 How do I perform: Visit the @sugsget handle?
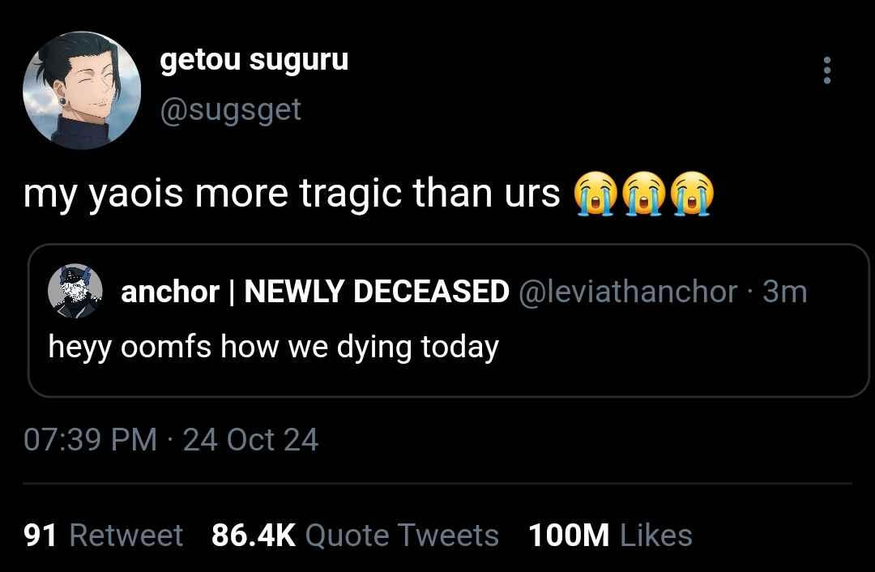[231, 109]
